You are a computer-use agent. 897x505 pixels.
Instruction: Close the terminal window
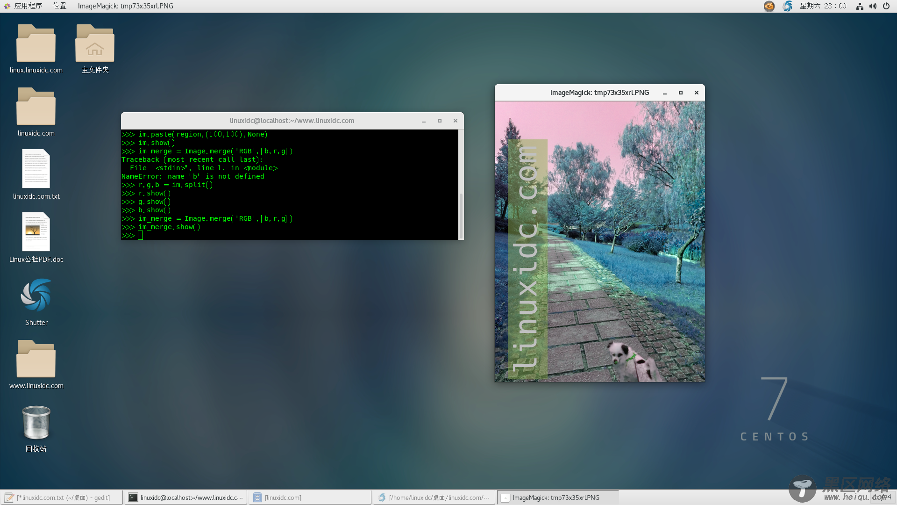(x=456, y=121)
